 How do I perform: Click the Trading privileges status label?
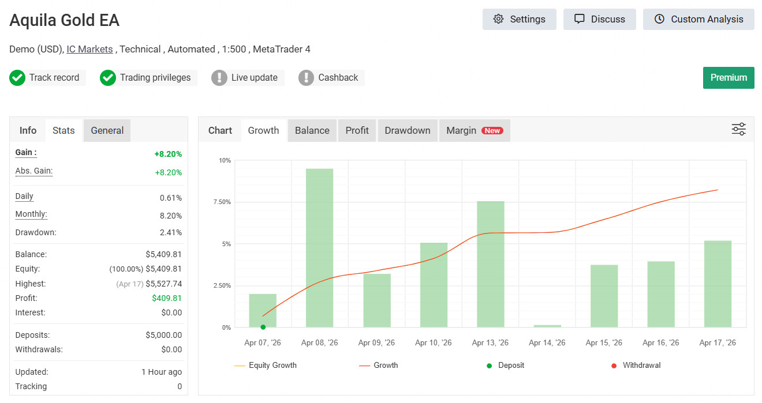[155, 78]
